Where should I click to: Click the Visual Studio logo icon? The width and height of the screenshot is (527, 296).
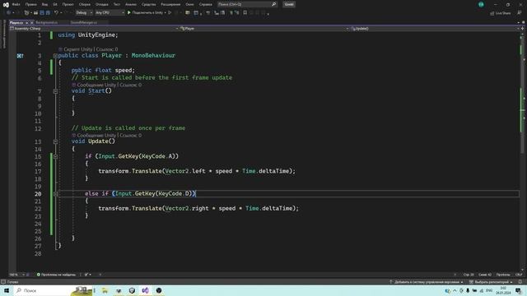pyautogui.click(x=6, y=4)
